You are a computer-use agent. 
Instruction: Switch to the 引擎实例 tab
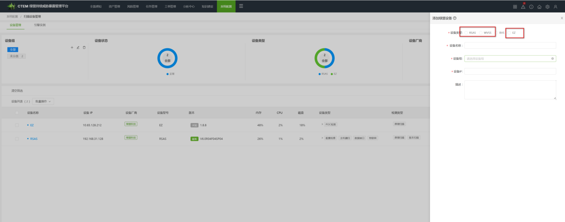(40, 25)
